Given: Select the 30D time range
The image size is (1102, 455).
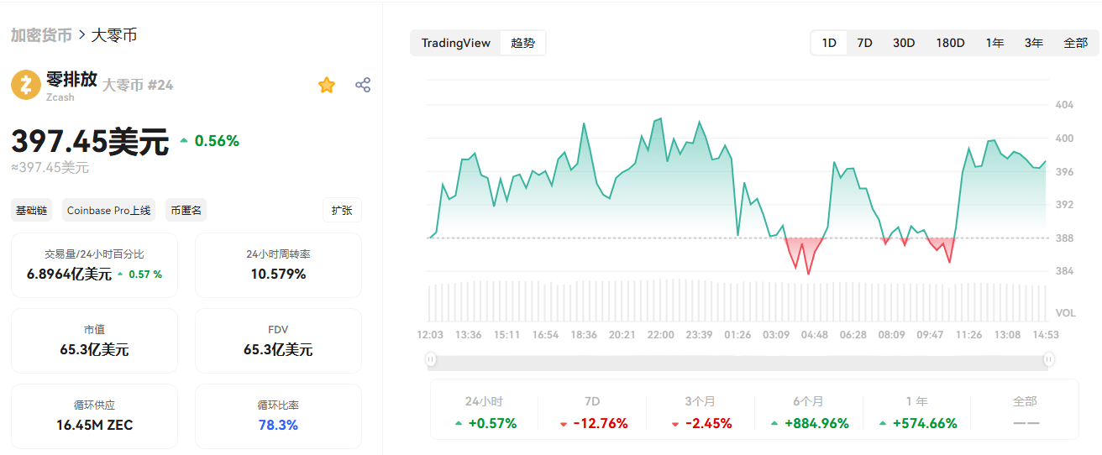Looking at the screenshot, I should tap(904, 43).
